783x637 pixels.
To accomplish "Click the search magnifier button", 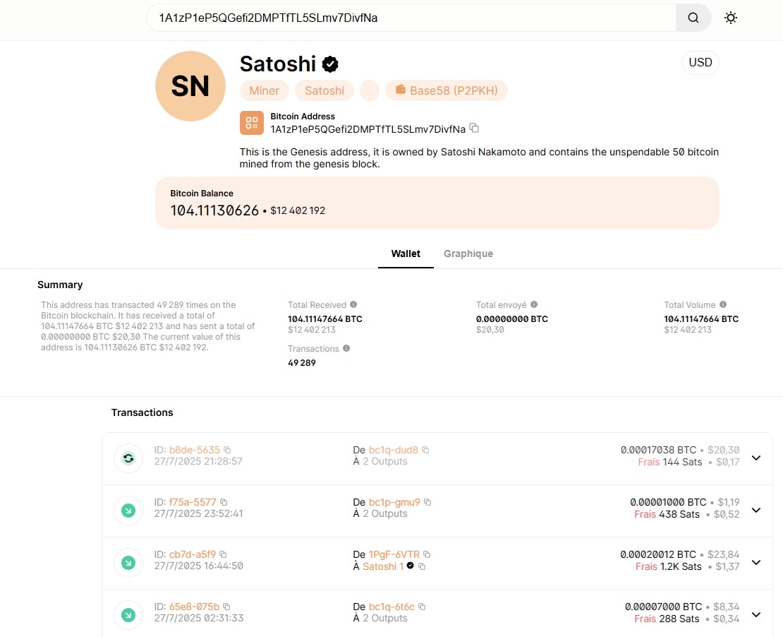I will click(x=693, y=18).
